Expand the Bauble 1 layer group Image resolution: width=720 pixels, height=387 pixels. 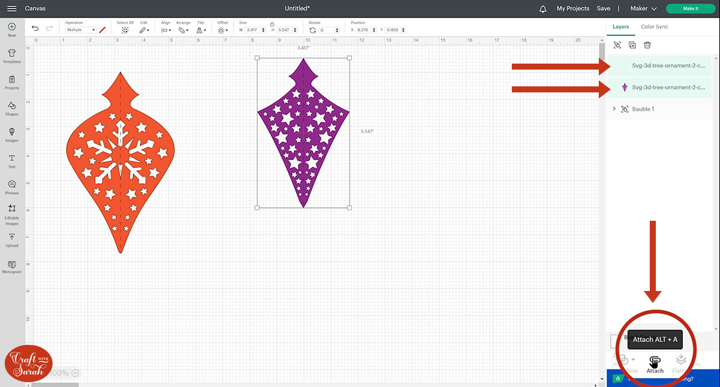pos(614,109)
